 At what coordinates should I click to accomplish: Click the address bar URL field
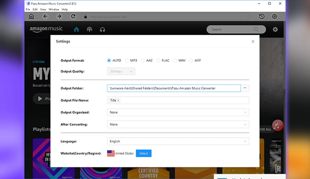pyautogui.click(x=165, y=17)
